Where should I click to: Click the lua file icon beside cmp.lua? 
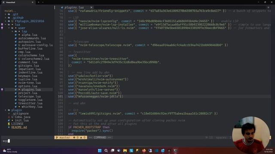(x=16, y=52)
